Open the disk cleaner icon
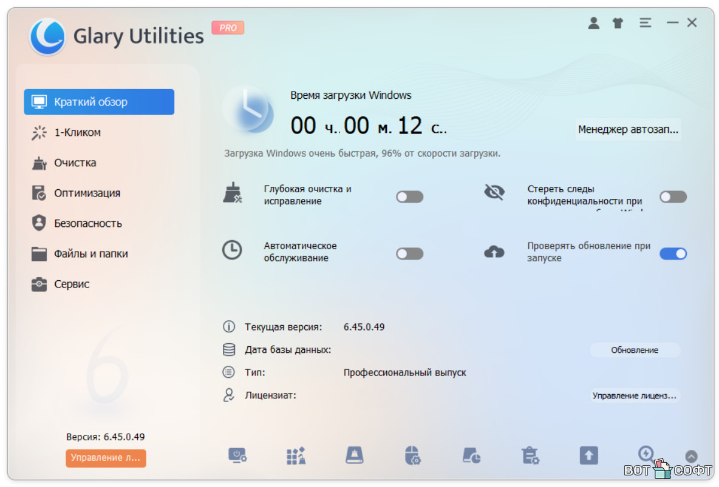This screenshot has height=487, width=719. tap(355, 456)
